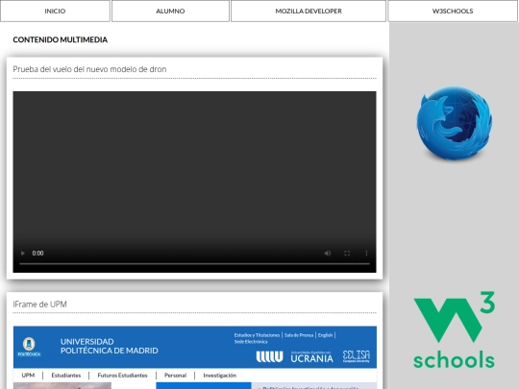Click 'Prueba del vuelo del nuevo modelo de dron' title

[x=89, y=69]
